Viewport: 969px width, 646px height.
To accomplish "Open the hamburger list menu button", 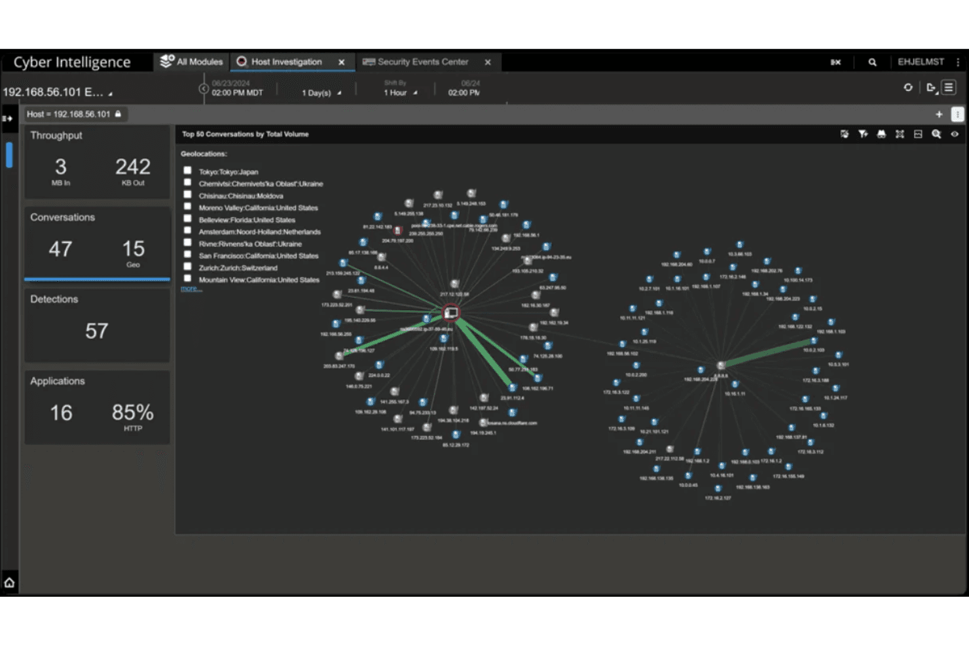I will pyautogui.click(x=949, y=87).
